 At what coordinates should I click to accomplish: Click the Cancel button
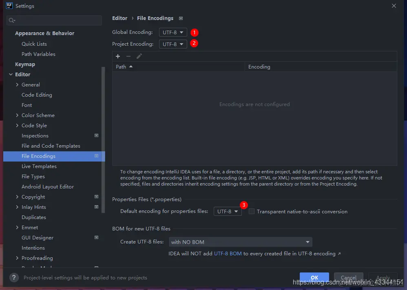tap(349, 277)
